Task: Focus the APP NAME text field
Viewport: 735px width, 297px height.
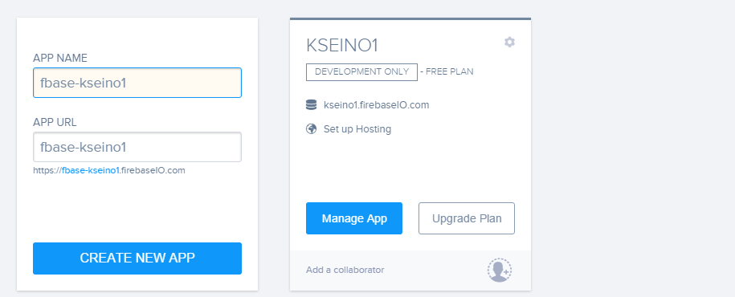Action: pos(137,83)
